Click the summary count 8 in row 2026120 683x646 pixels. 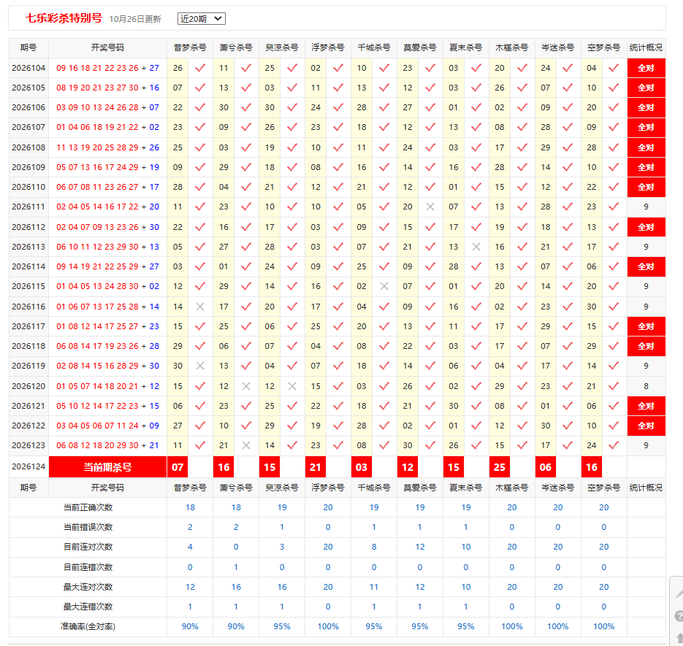pos(646,386)
